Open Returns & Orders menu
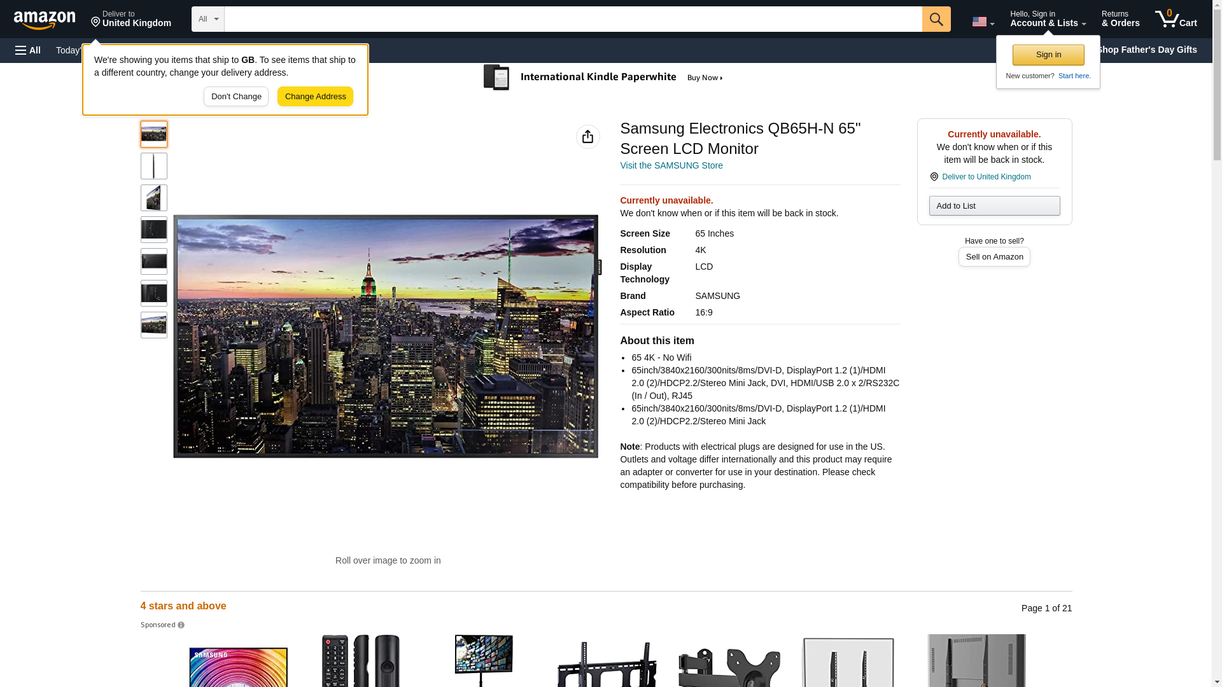 [1120, 19]
